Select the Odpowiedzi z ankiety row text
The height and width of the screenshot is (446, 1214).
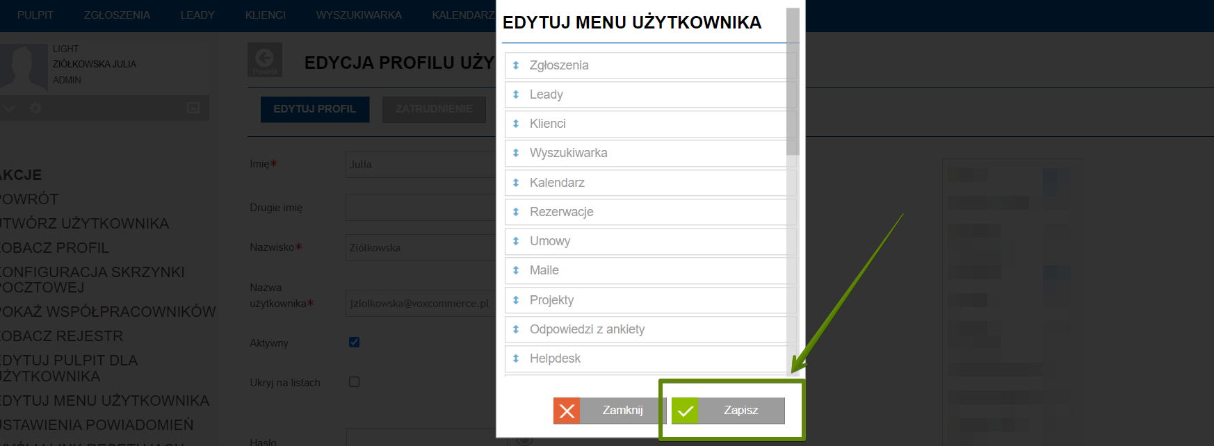588,329
